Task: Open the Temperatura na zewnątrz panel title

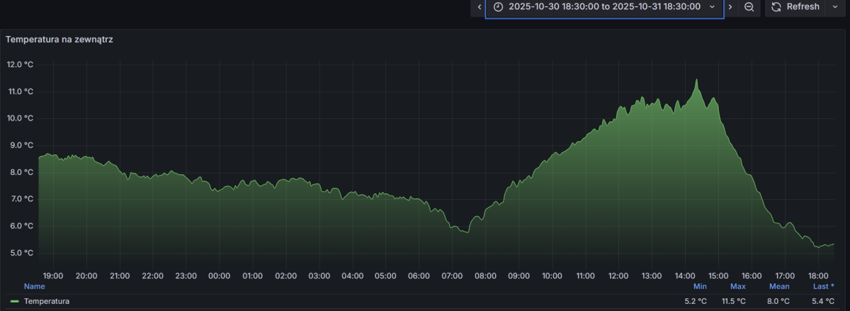Action: coord(59,40)
